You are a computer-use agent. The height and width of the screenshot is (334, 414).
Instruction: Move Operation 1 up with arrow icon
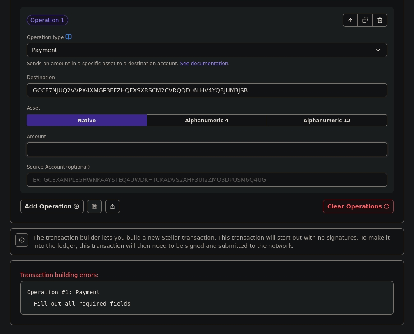click(x=350, y=20)
